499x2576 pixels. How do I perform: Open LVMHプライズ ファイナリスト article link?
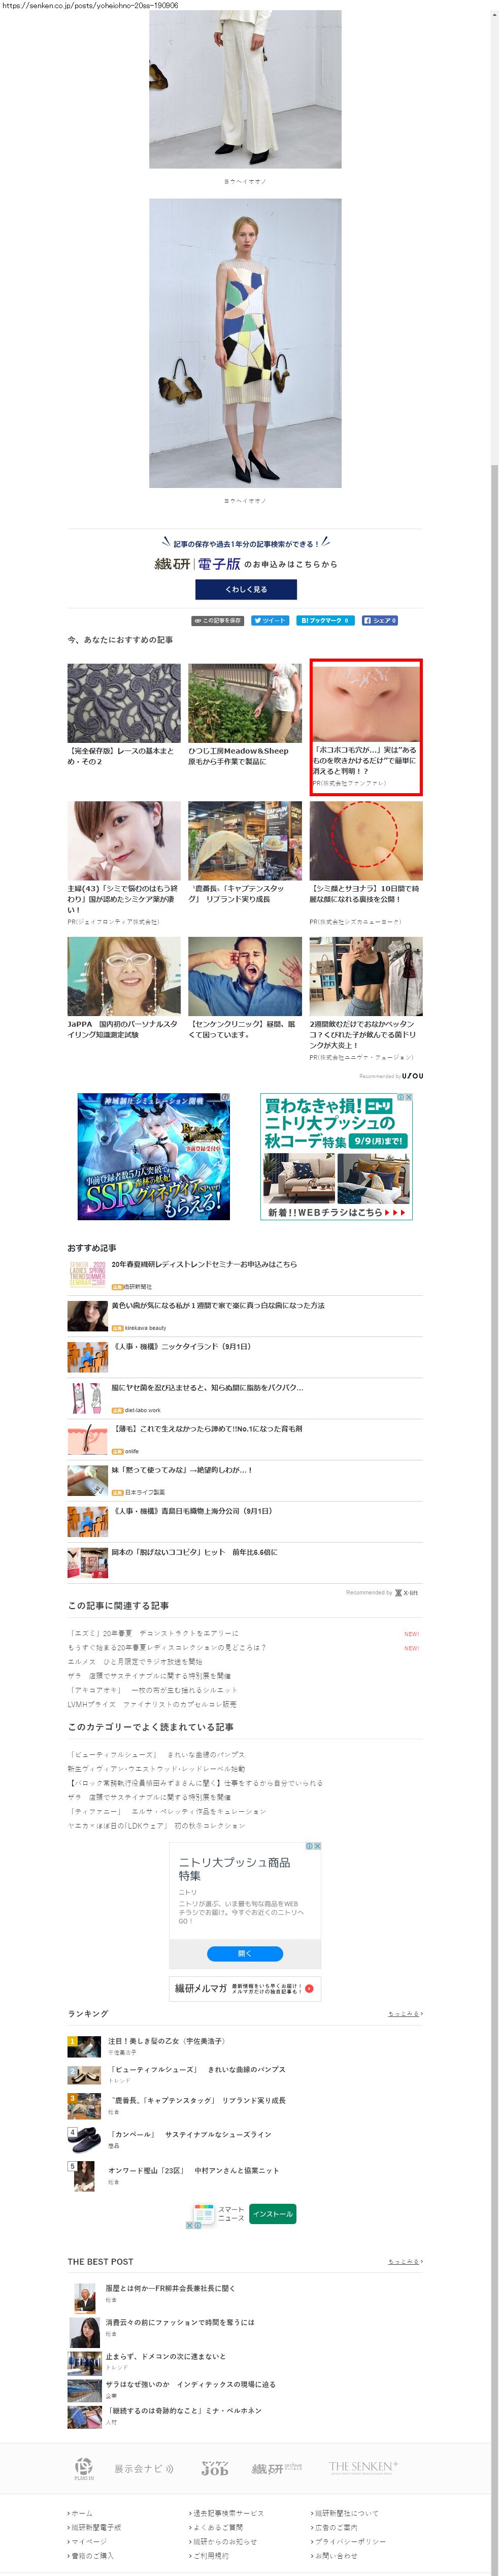point(152,1703)
